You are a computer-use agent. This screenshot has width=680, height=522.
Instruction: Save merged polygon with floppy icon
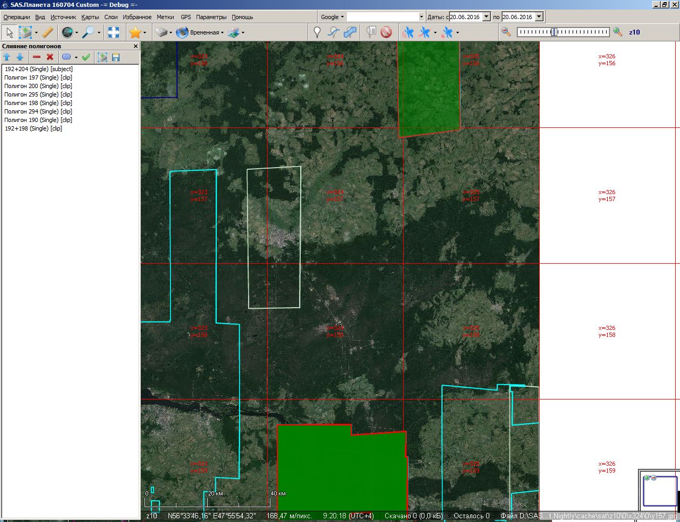point(116,57)
